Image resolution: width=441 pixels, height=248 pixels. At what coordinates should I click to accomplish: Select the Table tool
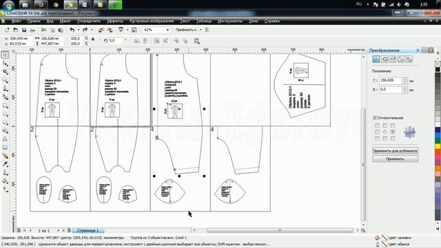(5, 147)
